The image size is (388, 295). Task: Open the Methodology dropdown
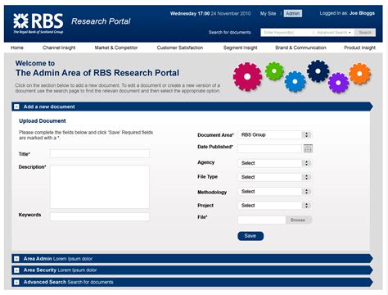pos(275,192)
